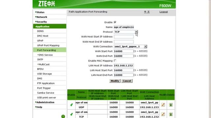The height and width of the screenshot is (118, 211).
Task: Click the LAN Host End Port field
Action: point(124,75)
